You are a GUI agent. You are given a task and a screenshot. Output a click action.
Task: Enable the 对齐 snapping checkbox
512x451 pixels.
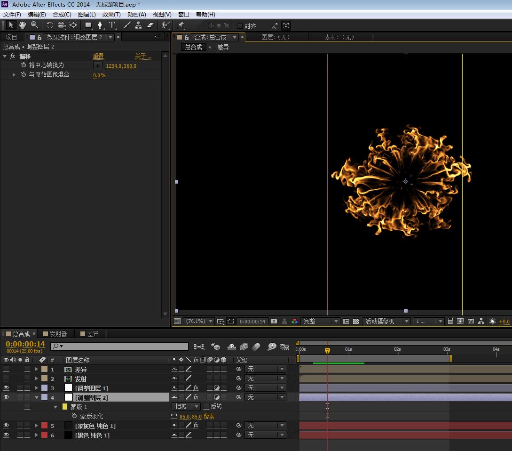(x=240, y=26)
